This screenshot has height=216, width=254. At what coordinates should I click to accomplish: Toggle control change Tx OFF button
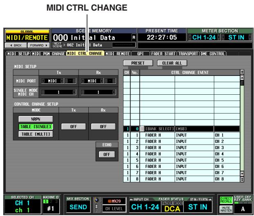(74, 127)
